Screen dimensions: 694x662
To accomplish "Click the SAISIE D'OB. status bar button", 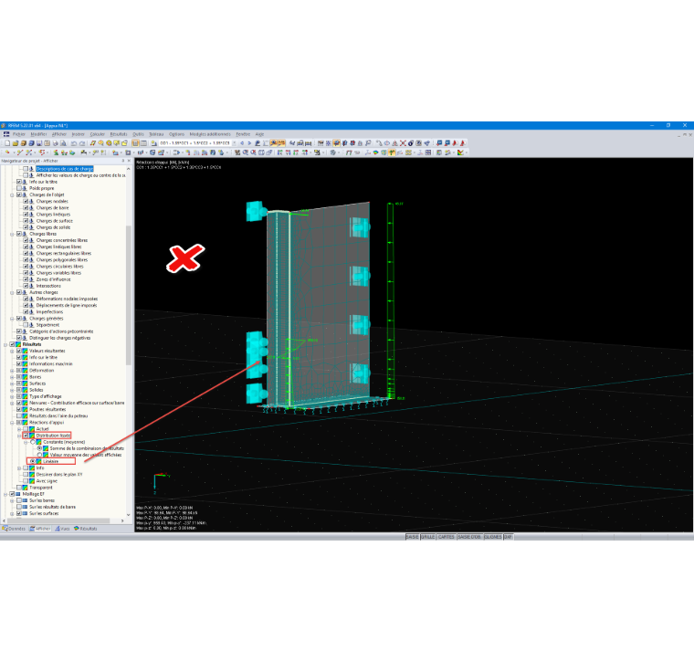I will (469, 537).
